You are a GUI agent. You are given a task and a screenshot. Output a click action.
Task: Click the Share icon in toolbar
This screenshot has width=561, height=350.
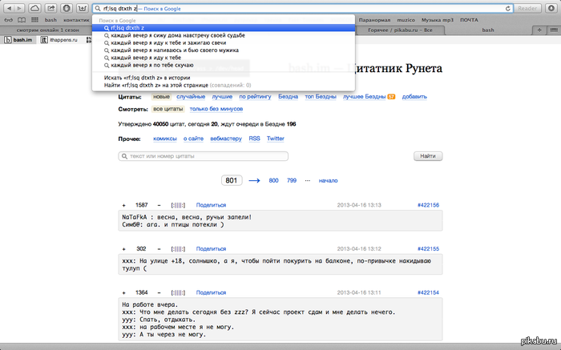click(x=50, y=7)
